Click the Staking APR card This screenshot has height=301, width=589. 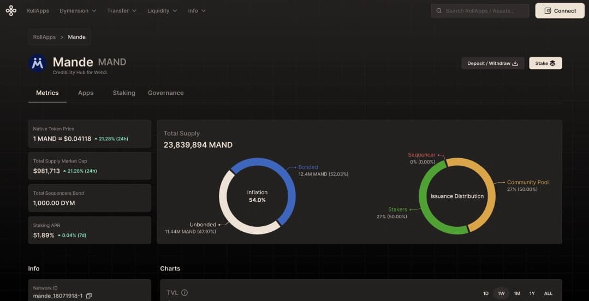click(x=90, y=230)
